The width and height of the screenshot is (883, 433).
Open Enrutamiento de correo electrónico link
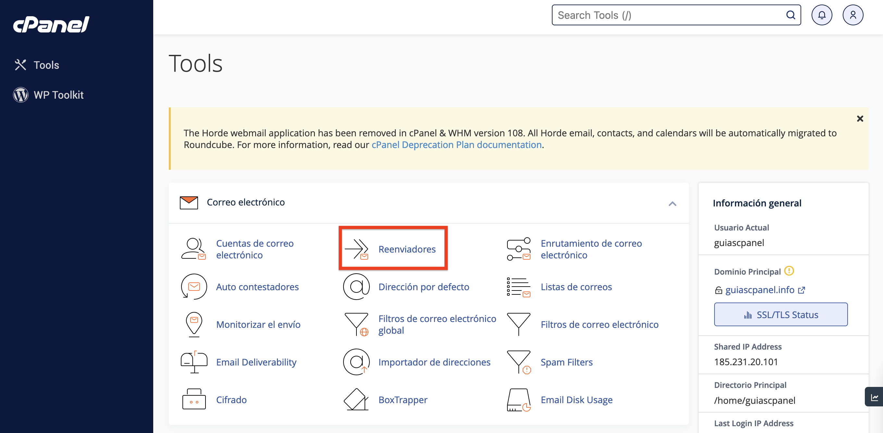point(591,249)
